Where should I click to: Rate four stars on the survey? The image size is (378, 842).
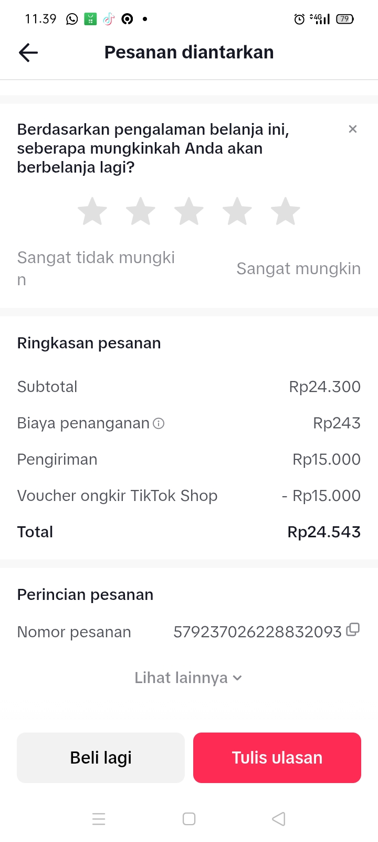(x=237, y=212)
